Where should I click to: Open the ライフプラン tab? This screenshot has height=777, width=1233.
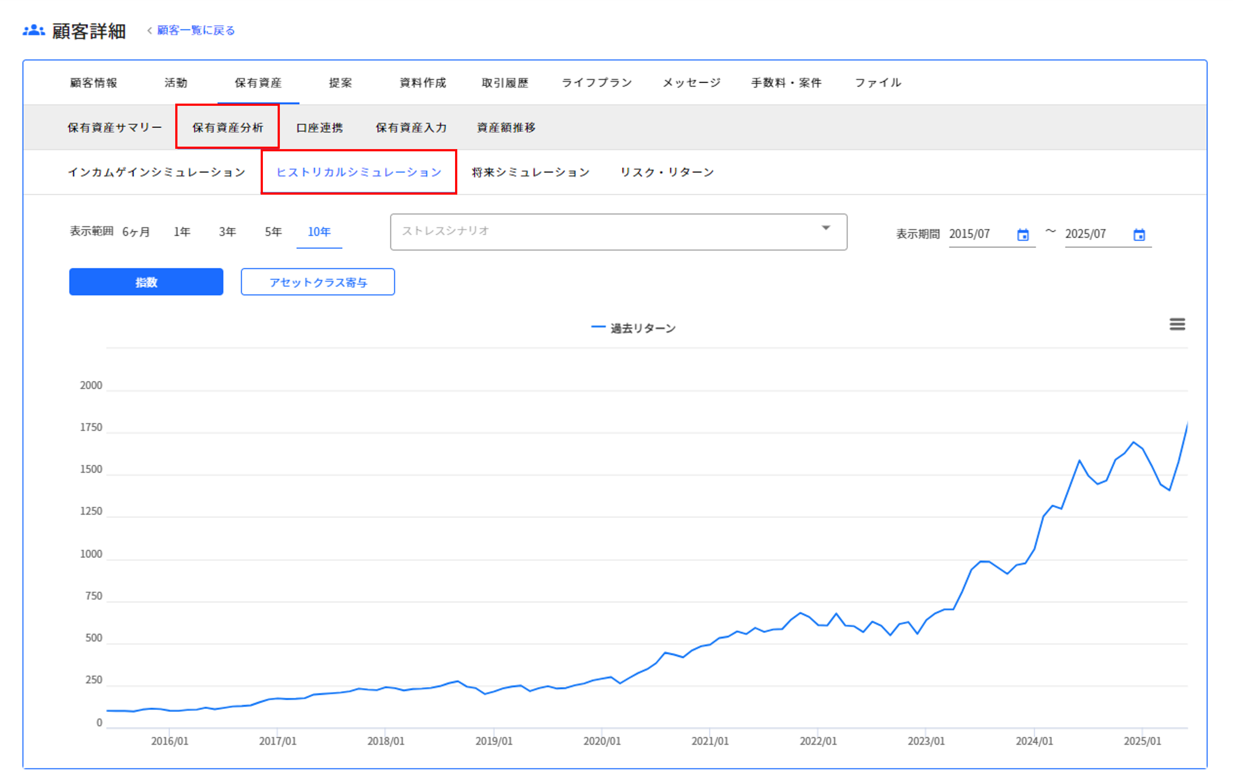[x=596, y=83]
